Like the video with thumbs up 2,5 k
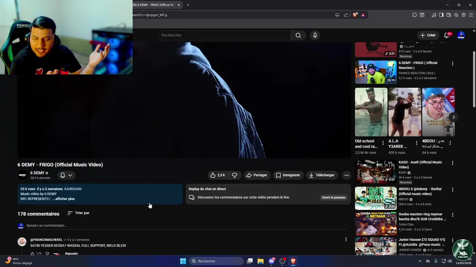This screenshot has height=267, width=476. click(218, 175)
